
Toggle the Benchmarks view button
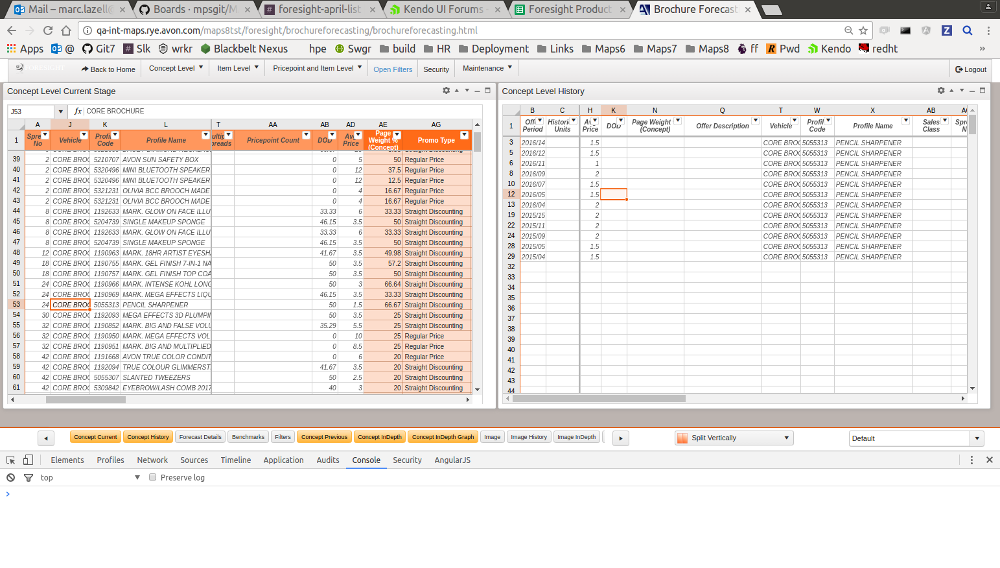click(x=248, y=437)
